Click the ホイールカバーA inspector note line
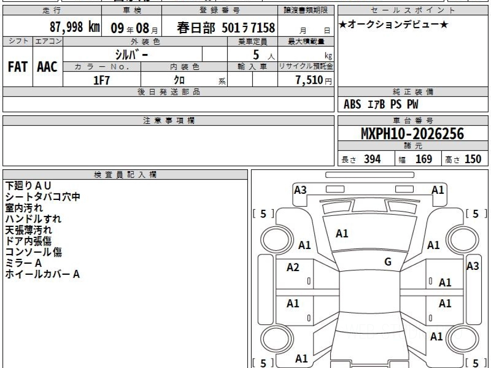The image size is (491, 368). [42, 274]
